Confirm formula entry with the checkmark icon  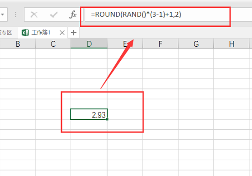point(54,15)
